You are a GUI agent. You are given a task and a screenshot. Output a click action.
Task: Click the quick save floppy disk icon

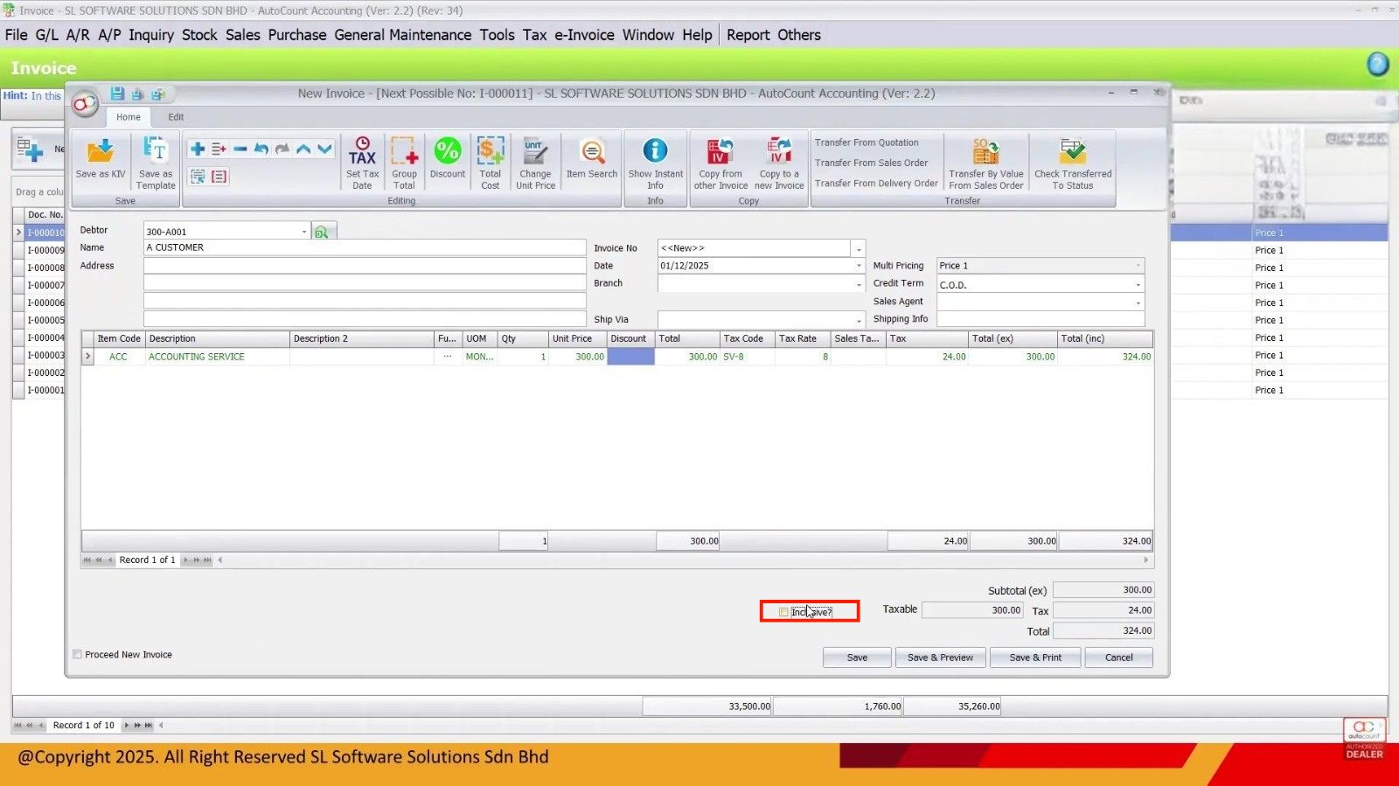tap(117, 94)
